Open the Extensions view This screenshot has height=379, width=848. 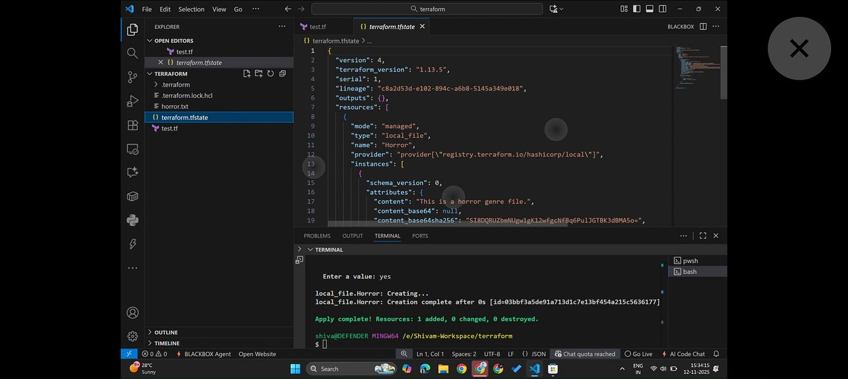tap(132, 125)
